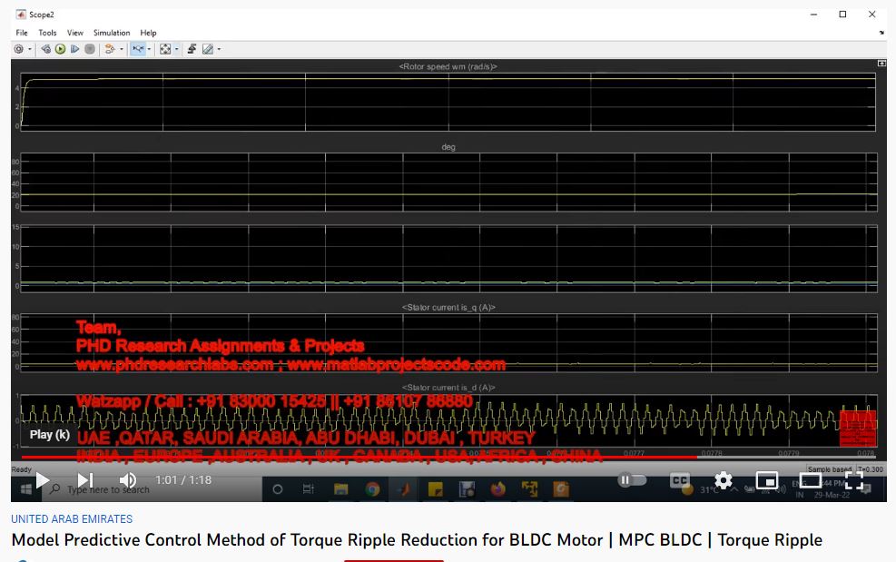This screenshot has width=896, height=562.
Task: Click the red video progress bar
Action: click(363, 458)
